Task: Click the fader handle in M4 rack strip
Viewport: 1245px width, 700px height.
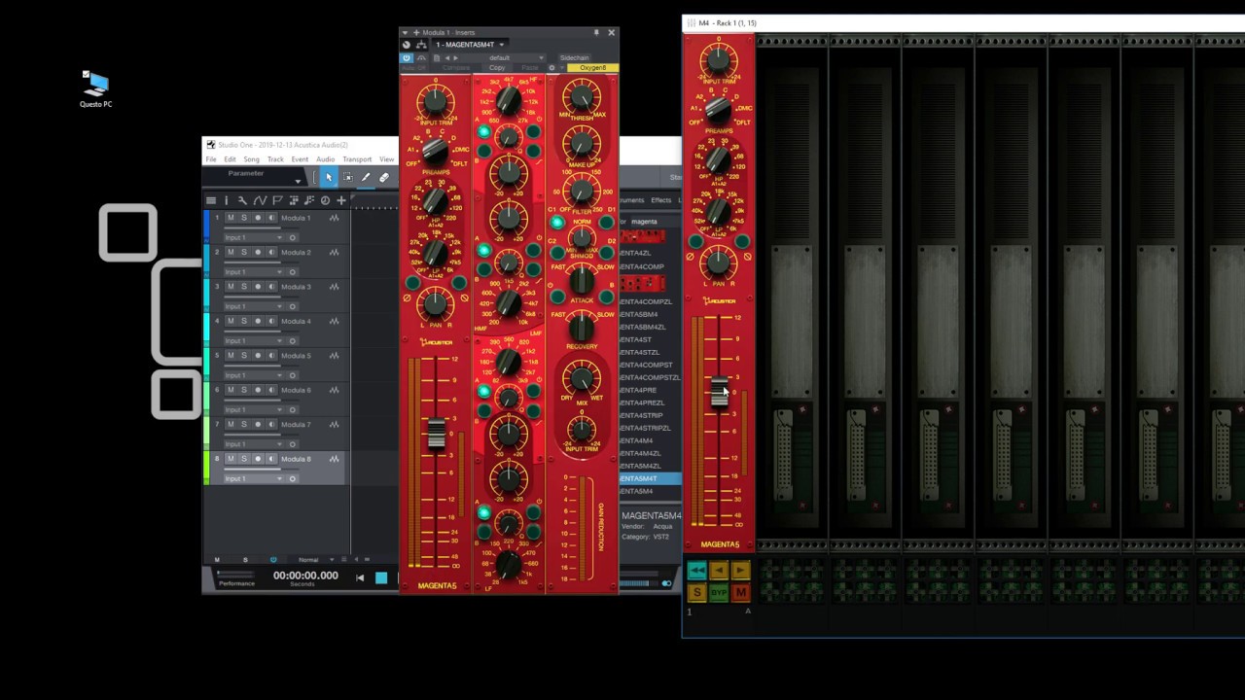Action: point(719,392)
